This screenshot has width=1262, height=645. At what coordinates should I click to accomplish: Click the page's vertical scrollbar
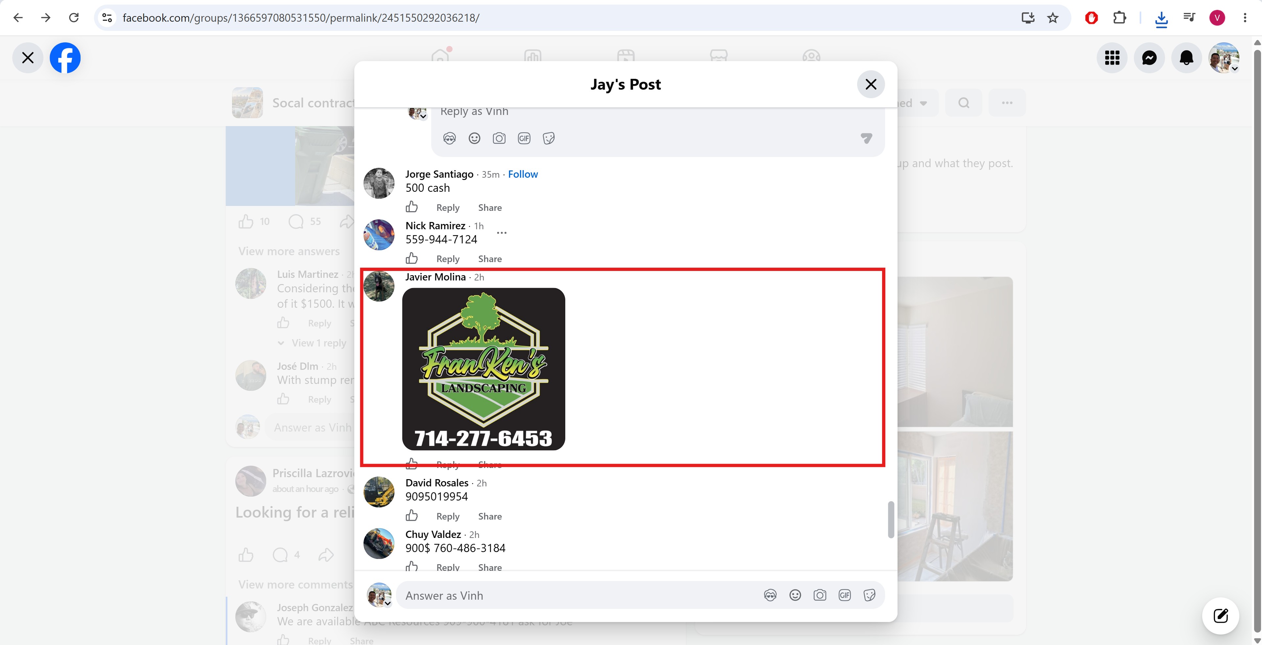(x=1257, y=340)
